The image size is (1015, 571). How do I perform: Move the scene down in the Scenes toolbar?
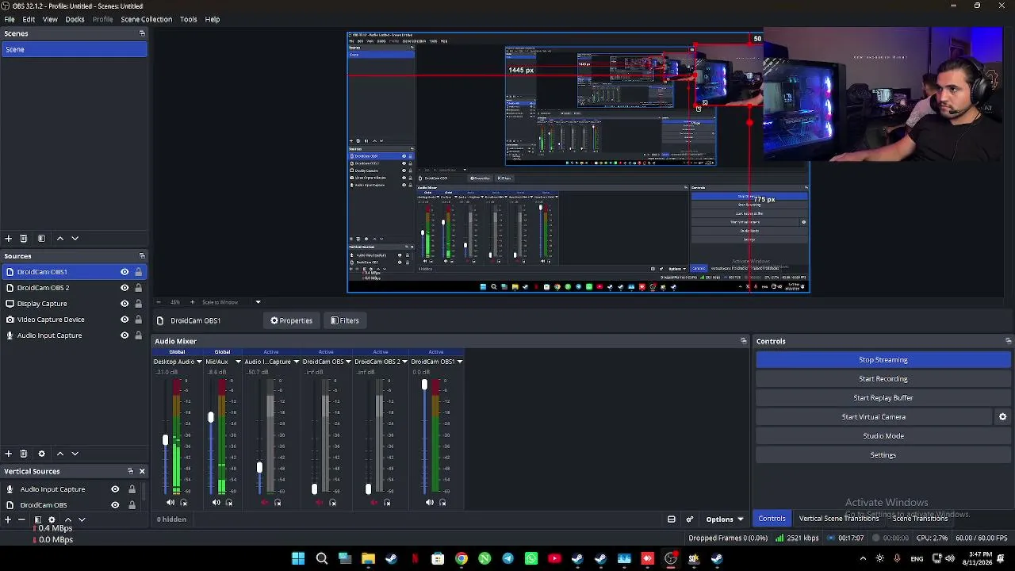(75, 238)
